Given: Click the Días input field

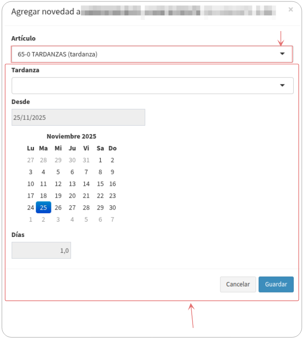Looking at the screenshot, I should point(41,250).
